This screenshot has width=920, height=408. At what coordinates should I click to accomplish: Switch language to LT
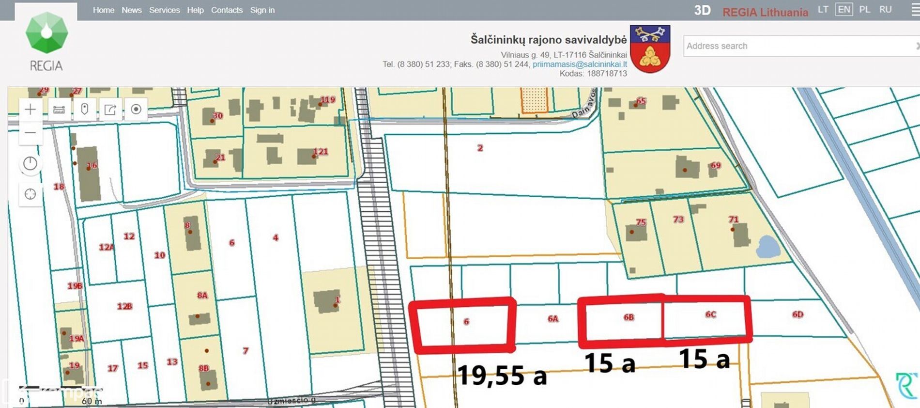823,9
